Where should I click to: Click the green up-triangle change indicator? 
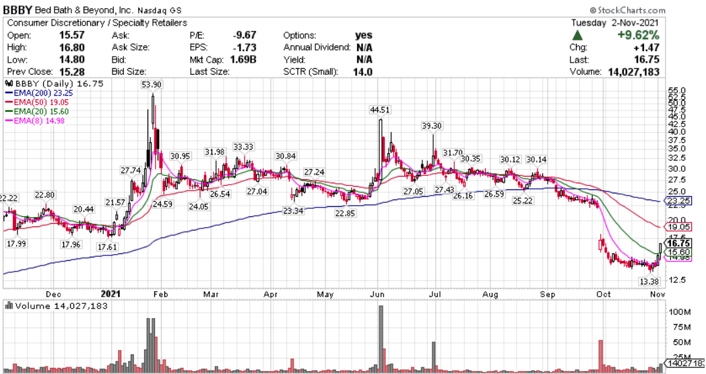click(578, 35)
